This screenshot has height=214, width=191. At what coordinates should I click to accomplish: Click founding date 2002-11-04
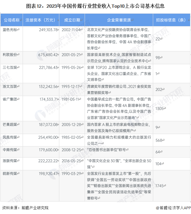coord(71,30)
